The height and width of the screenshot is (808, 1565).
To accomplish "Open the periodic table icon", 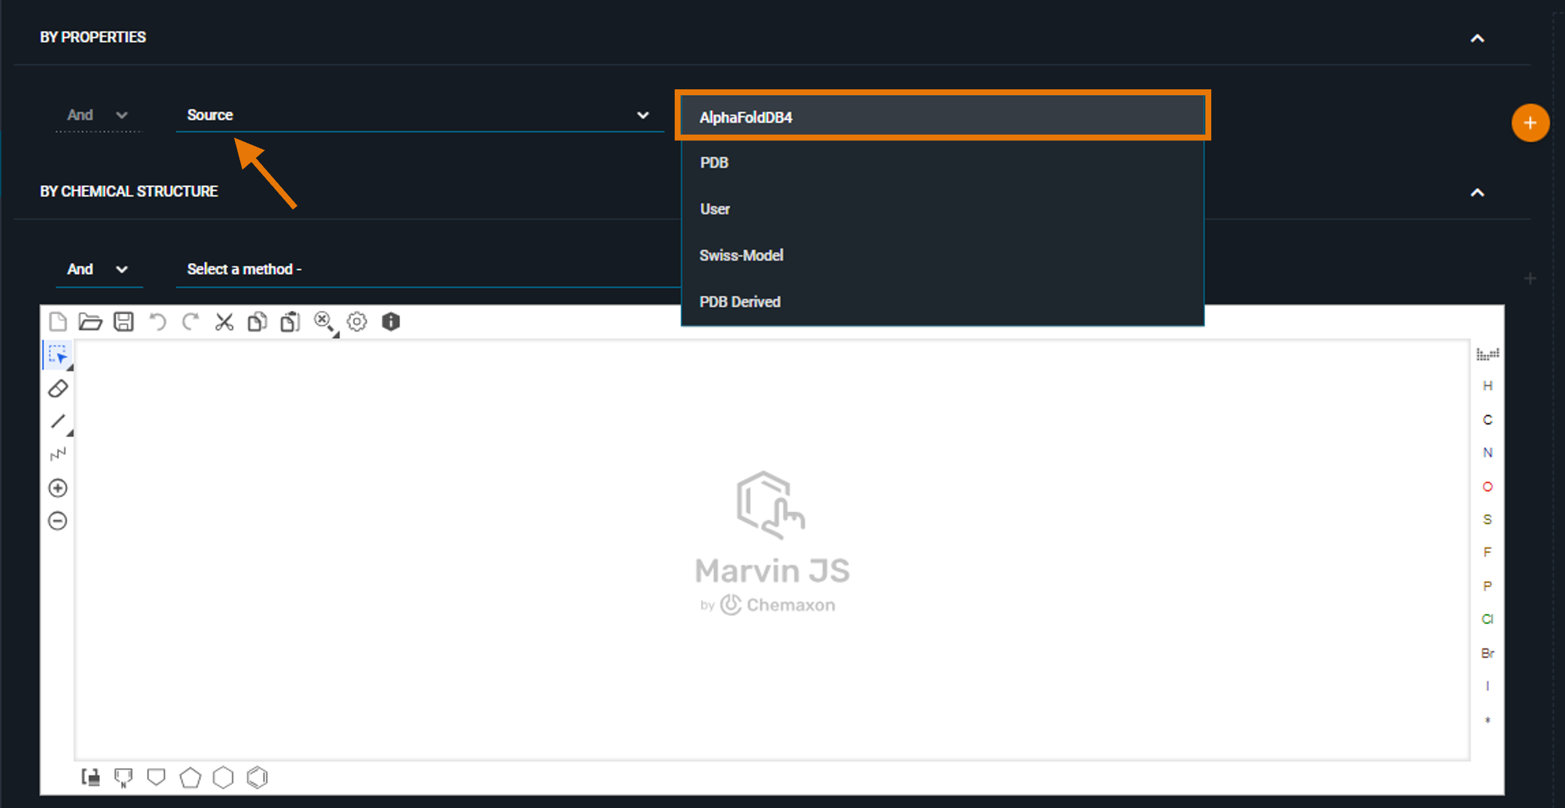I will [1487, 354].
